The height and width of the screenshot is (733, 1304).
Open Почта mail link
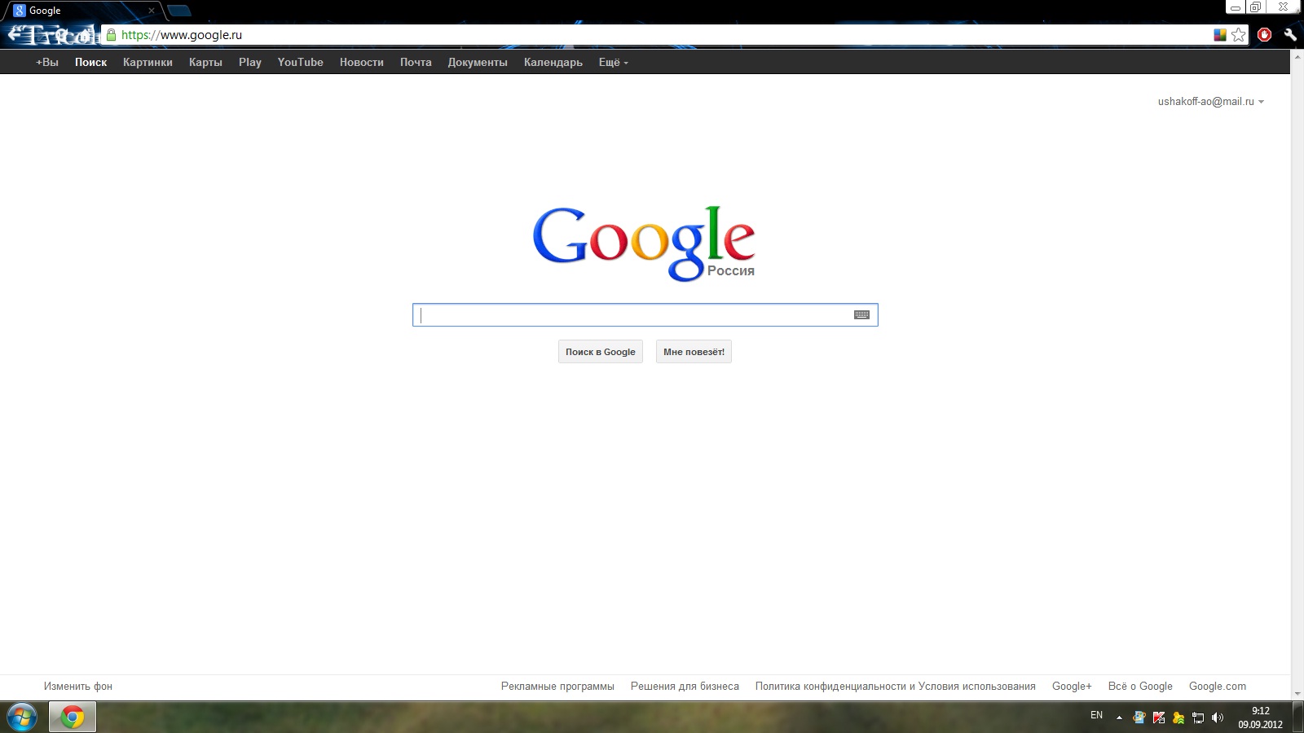click(x=416, y=62)
